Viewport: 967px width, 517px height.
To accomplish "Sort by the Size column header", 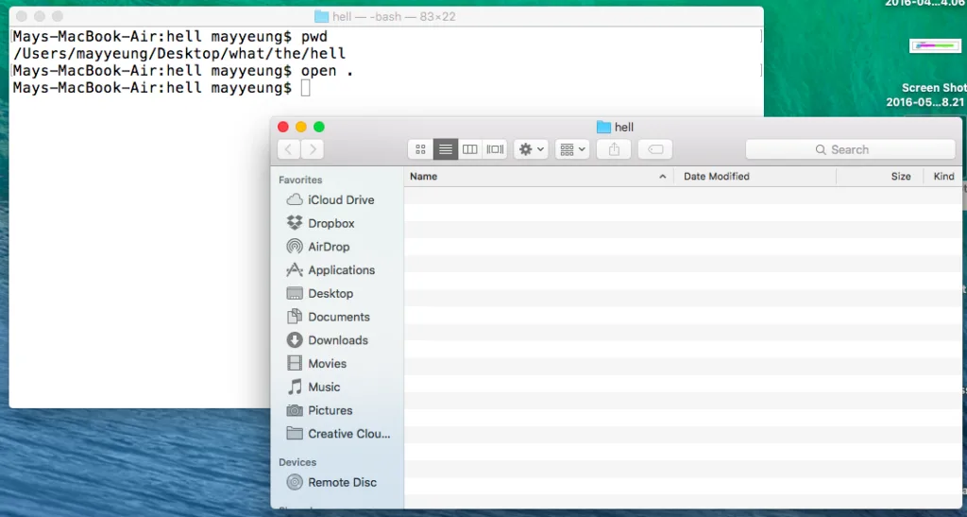I will click(880, 177).
